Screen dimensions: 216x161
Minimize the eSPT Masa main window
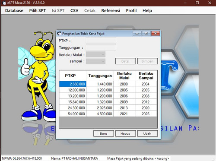point(185,3)
